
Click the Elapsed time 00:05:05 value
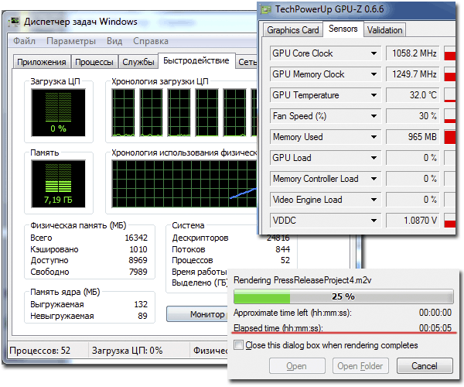pyautogui.click(x=435, y=327)
